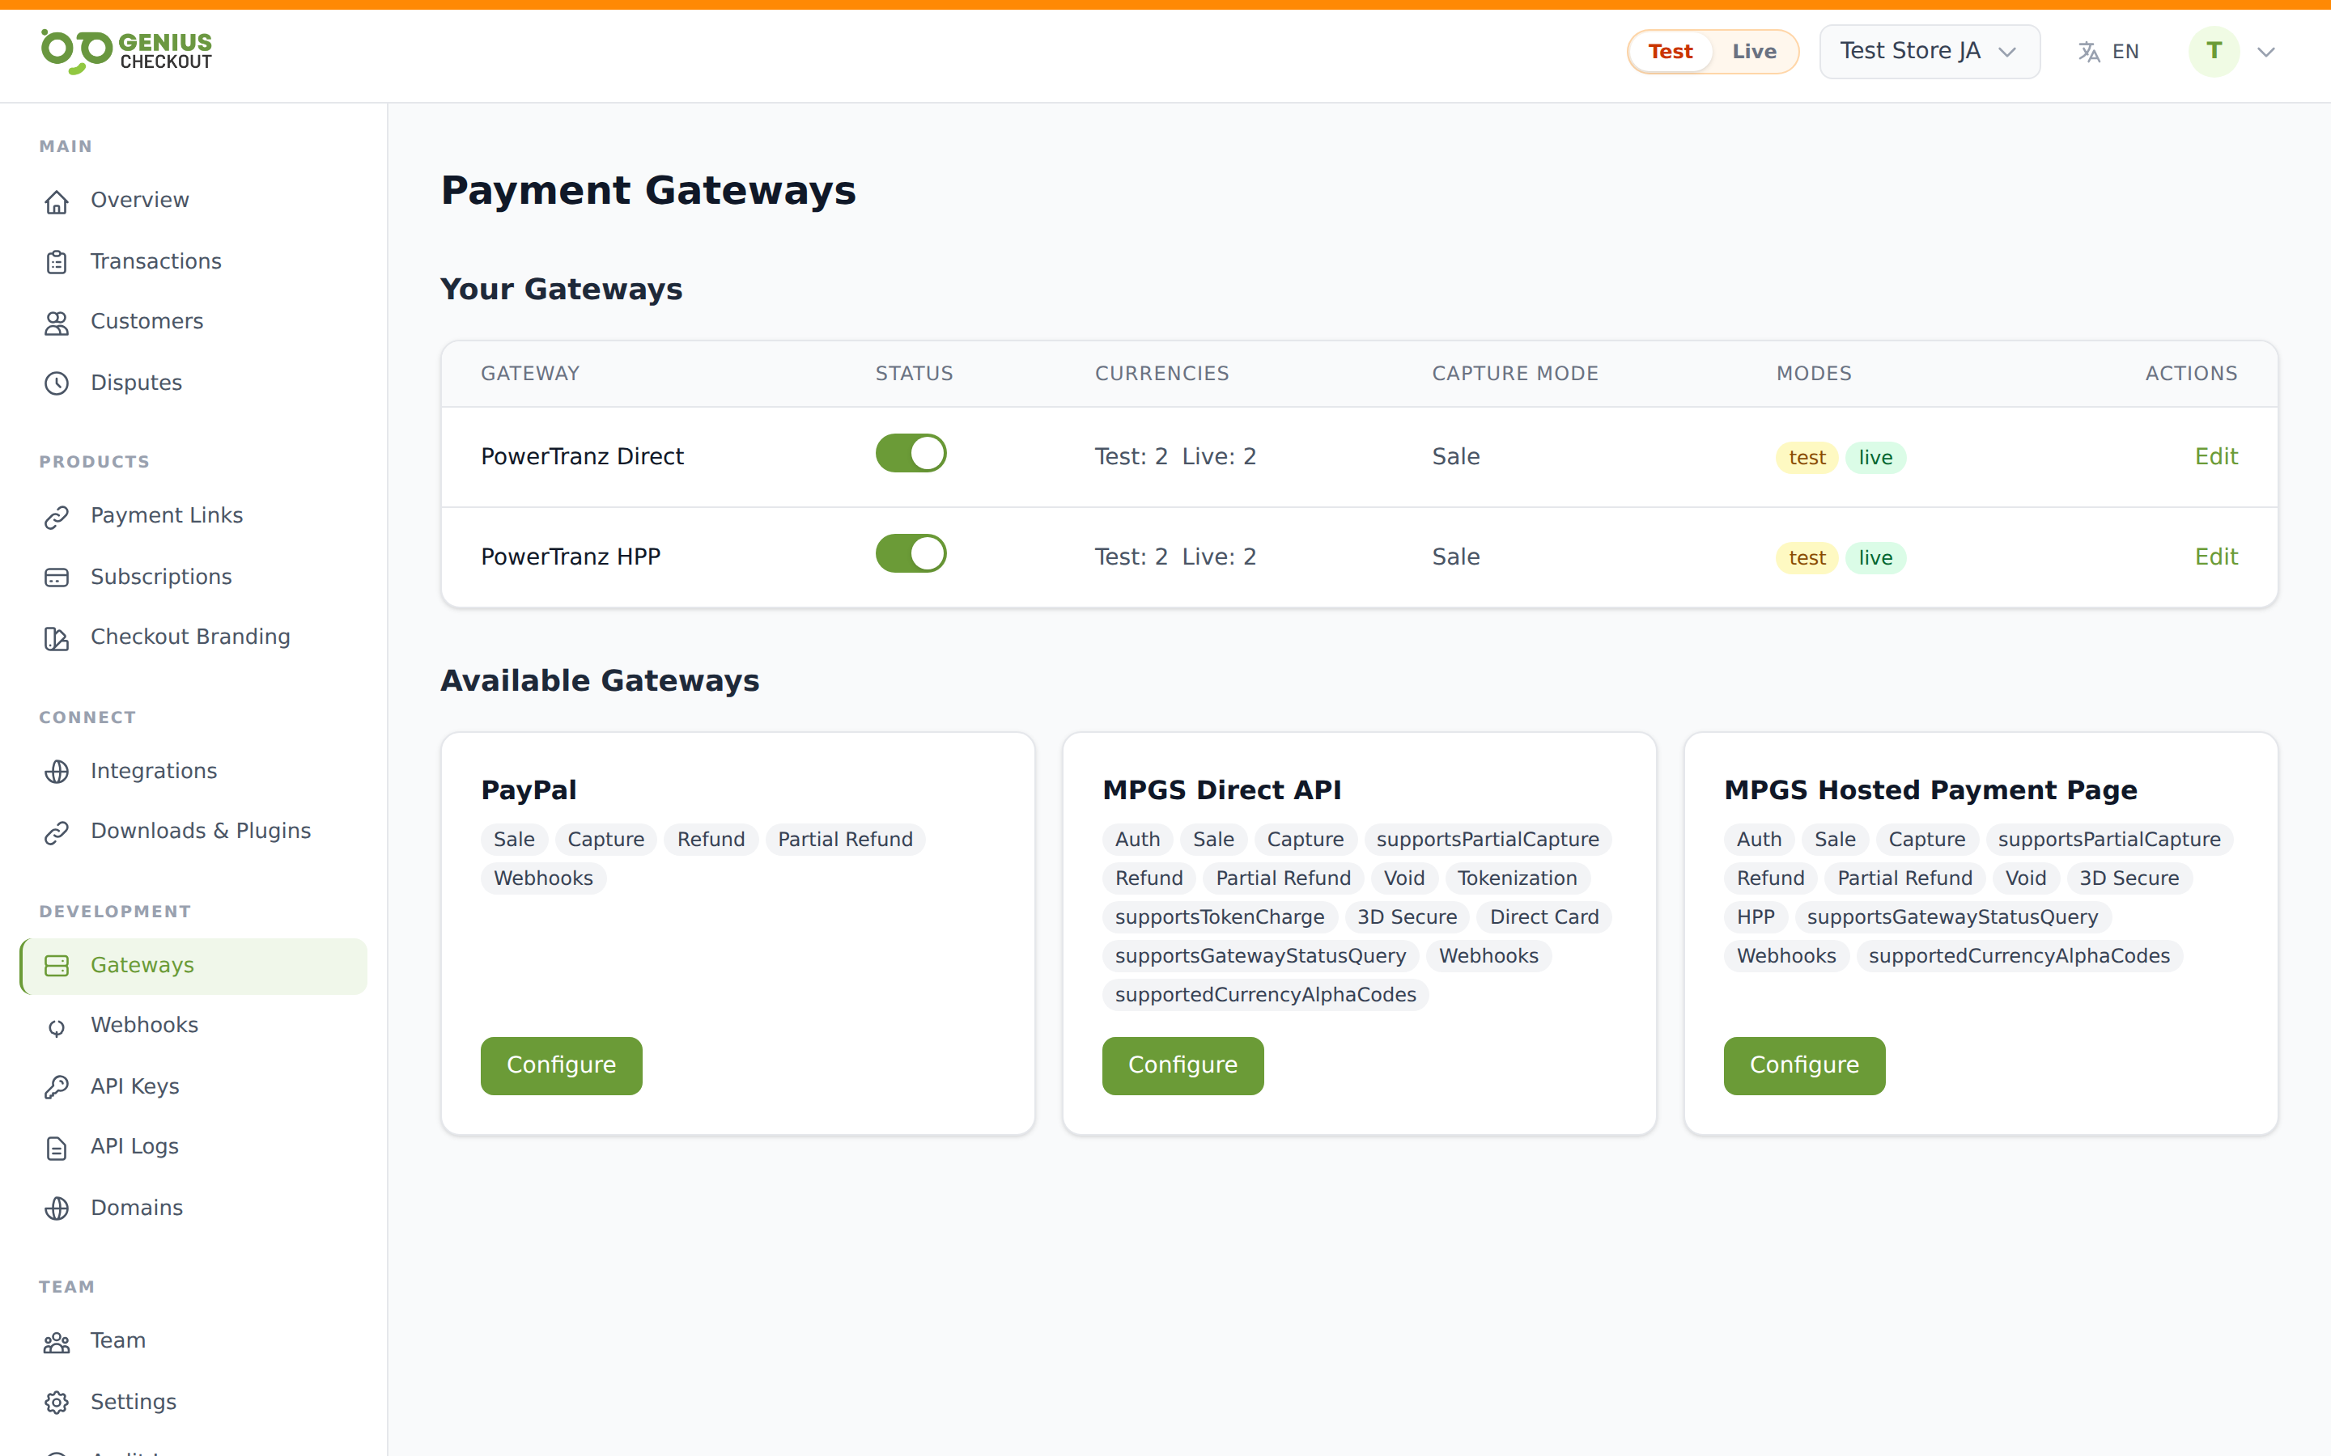This screenshot has height=1456, width=2331.
Task: Open API Keys page
Action: pyautogui.click(x=193, y=1086)
